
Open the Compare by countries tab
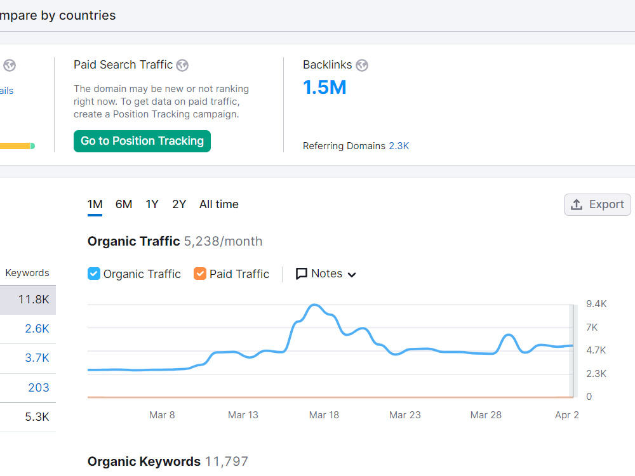click(58, 15)
